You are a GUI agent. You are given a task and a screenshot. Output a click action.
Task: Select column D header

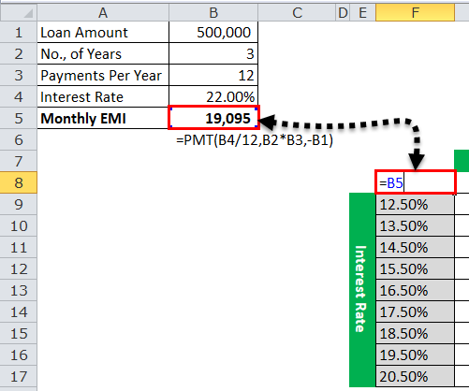click(343, 13)
